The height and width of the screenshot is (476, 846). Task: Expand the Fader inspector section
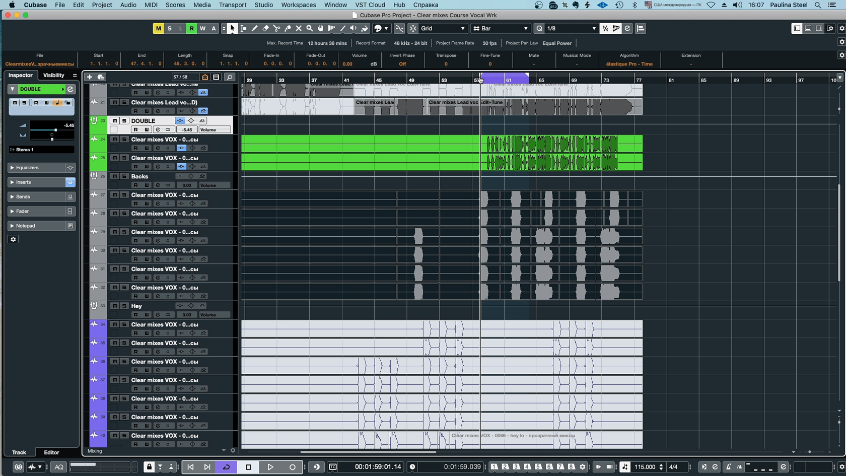[x=37, y=211]
